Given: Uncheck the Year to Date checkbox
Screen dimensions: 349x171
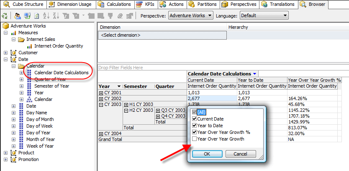Looking at the screenshot, I should pyautogui.click(x=195, y=126).
